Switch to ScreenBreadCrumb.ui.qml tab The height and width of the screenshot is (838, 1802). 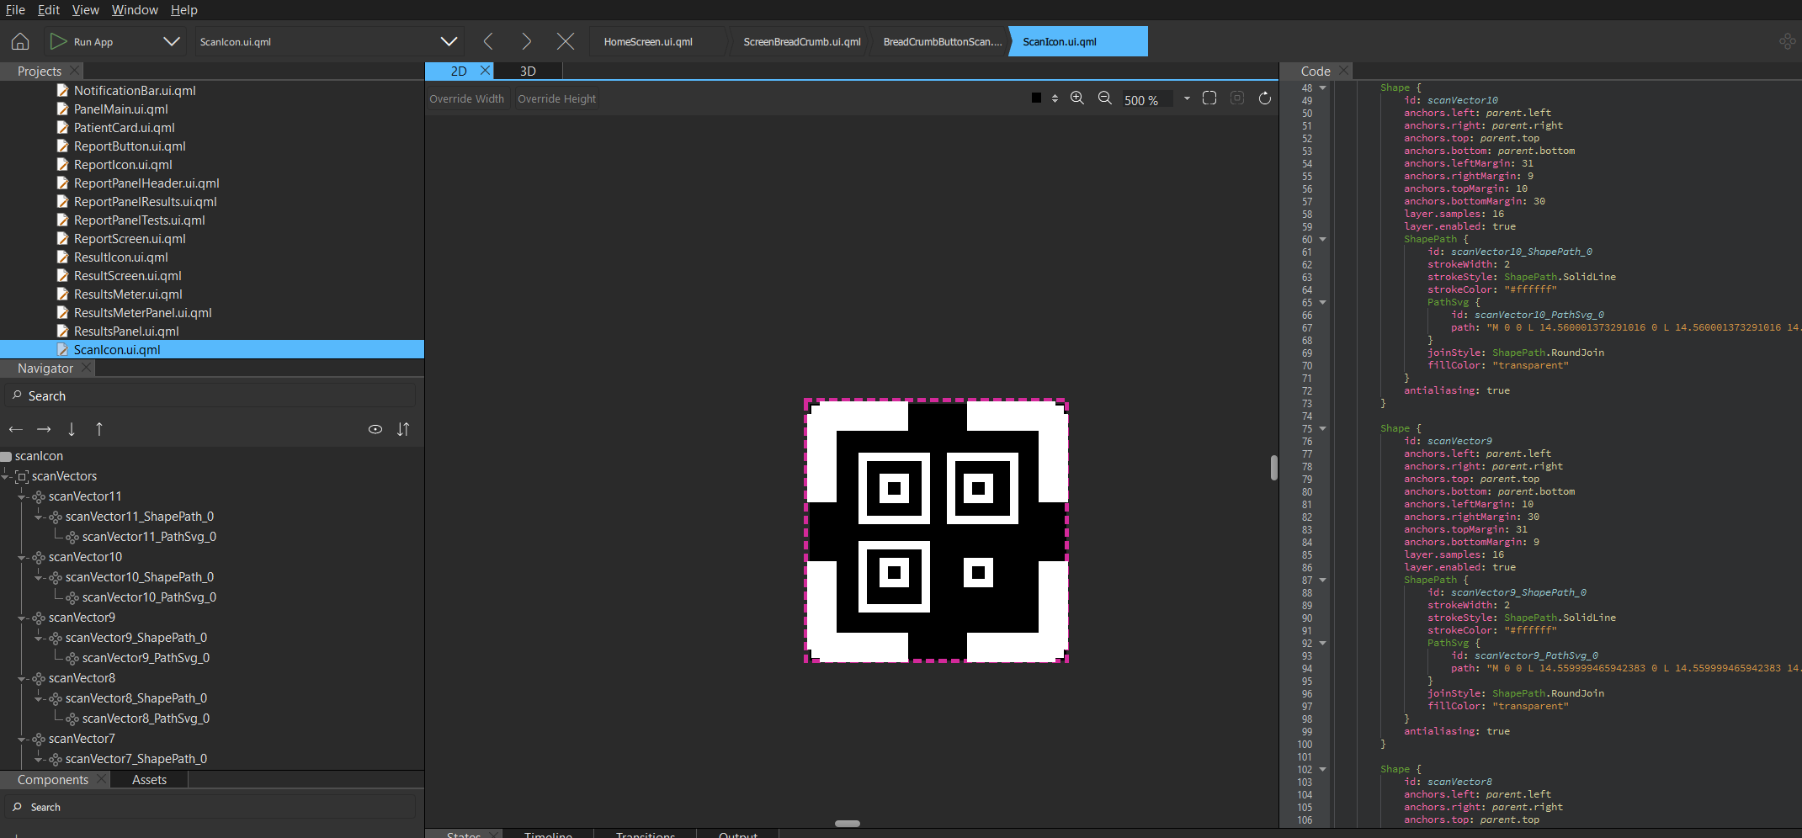pyautogui.click(x=802, y=41)
